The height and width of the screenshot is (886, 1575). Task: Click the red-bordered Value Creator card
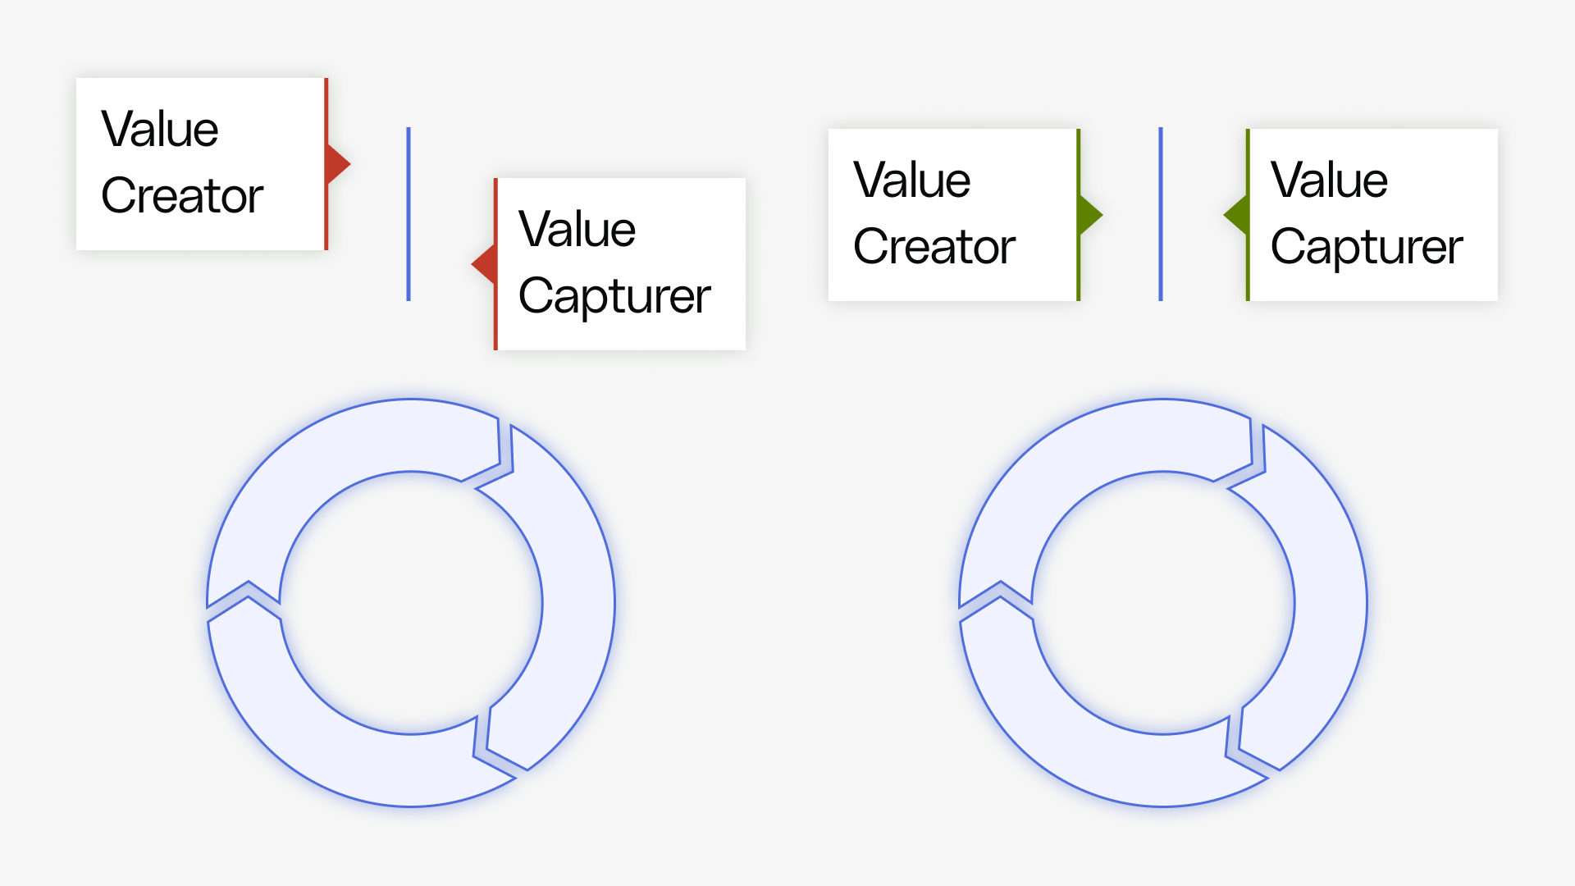click(202, 164)
